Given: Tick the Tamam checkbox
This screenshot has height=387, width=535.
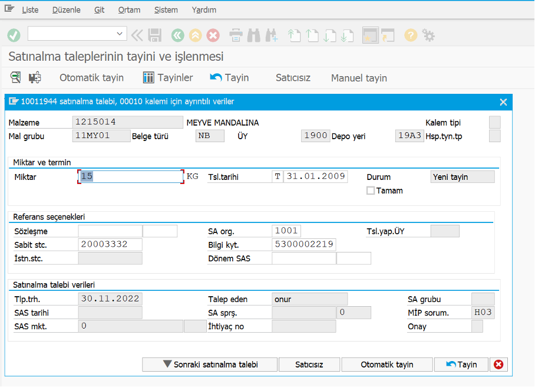Looking at the screenshot, I should [371, 191].
